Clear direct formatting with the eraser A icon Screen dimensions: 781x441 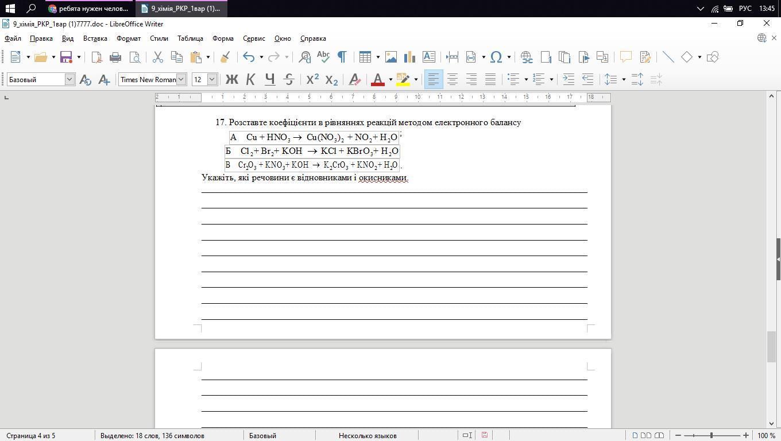point(354,79)
